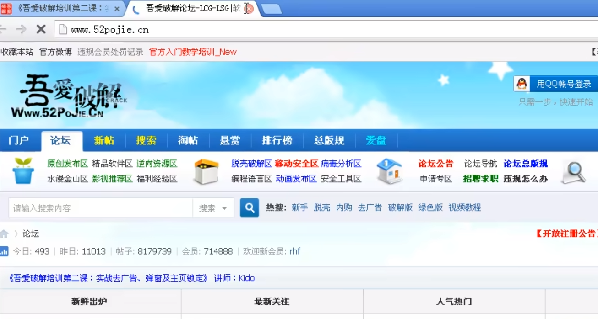Click the QQ penguin login icon

pos(522,84)
